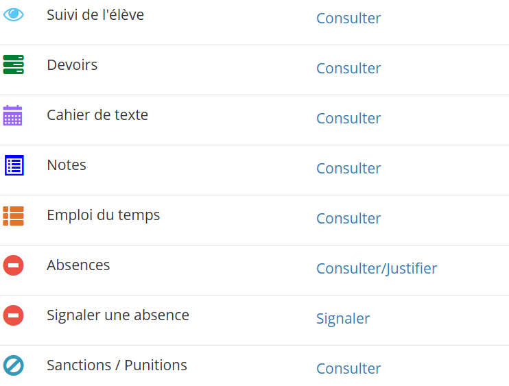Screen dimensions: 509x386
Task: Select the Suivi de l'élève label
Action: point(95,14)
